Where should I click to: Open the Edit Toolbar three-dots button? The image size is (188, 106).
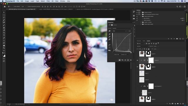(x=4, y=50)
